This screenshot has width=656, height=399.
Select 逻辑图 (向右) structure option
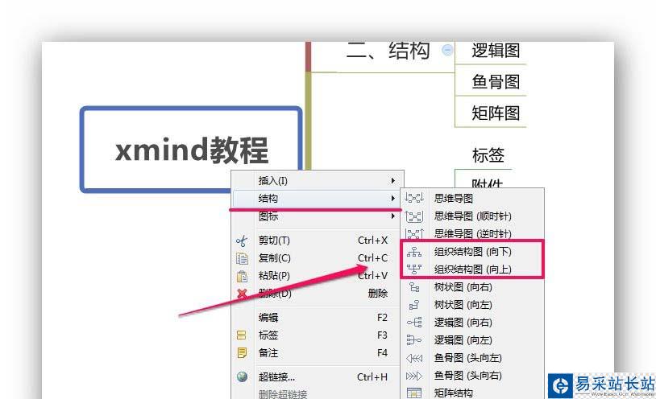pos(473,322)
